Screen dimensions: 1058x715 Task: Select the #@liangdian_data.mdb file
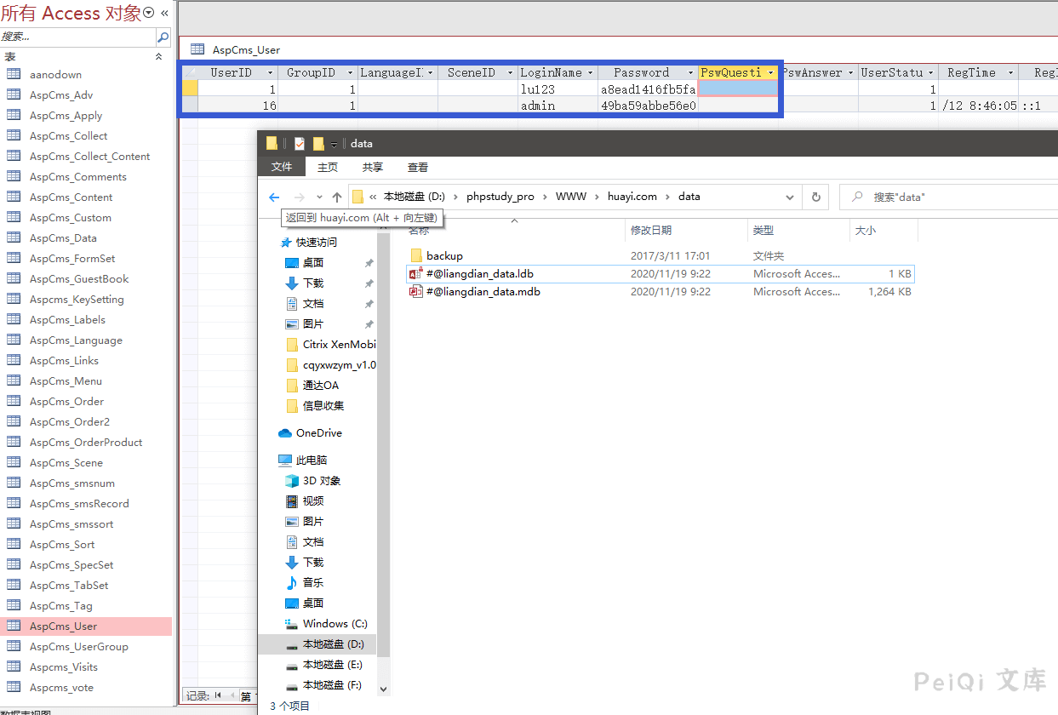tap(483, 292)
